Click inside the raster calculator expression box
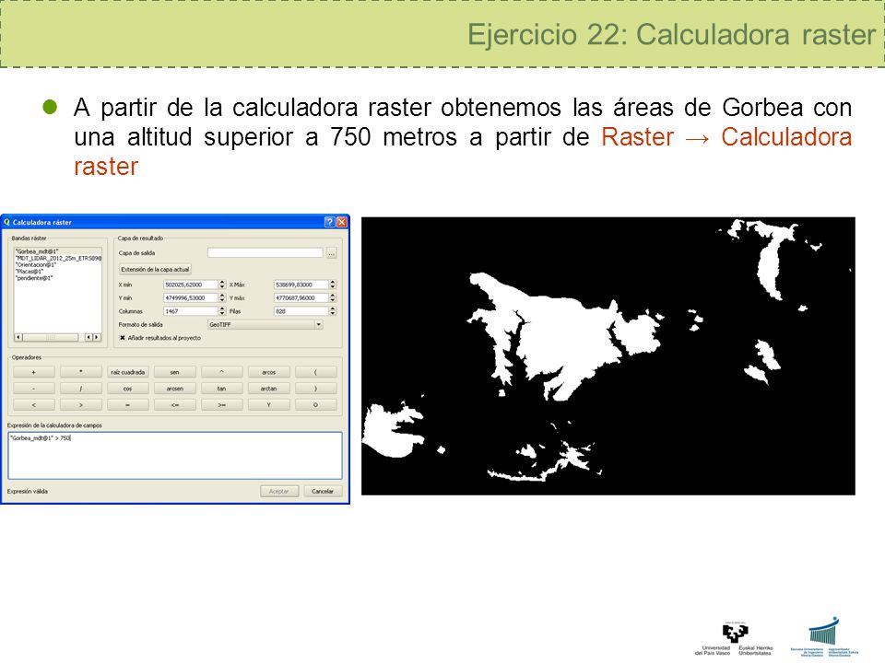This screenshot has width=885, height=663. point(175,456)
